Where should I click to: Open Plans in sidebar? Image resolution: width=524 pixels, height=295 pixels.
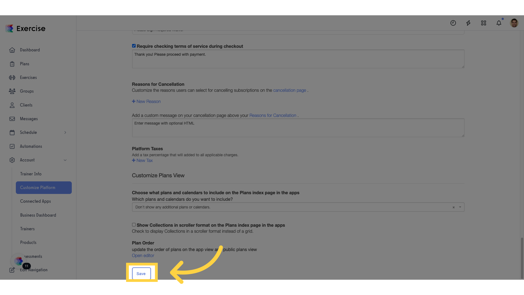pyautogui.click(x=25, y=64)
